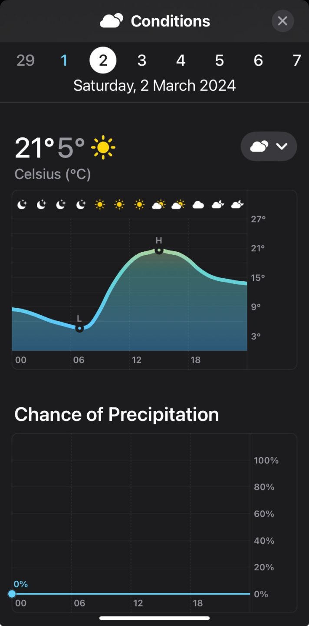This screenshot has height=626, width=309.
Task: Tap the first crescent moon hourly icon
Action: (22, 204)
